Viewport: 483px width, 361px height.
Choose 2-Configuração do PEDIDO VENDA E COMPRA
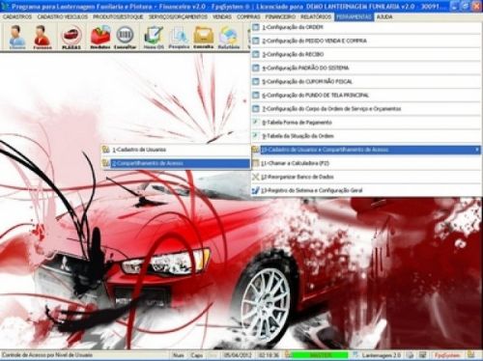point(366,41)
